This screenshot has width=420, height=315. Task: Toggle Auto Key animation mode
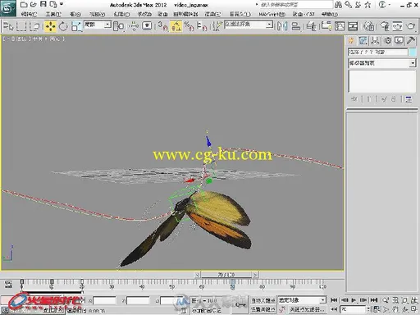point(263,300)
